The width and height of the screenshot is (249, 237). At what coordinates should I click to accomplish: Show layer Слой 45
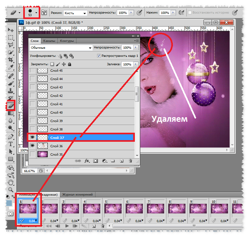click(32, 70)
